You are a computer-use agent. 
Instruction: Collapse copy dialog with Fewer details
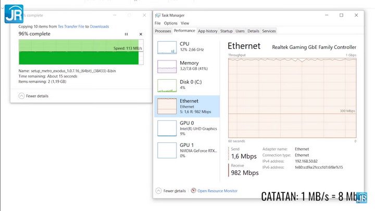point(33,96)
